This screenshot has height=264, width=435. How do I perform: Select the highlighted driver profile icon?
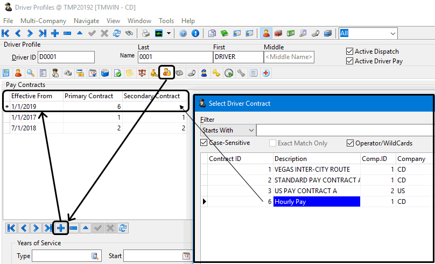click(x=266, y=33)
